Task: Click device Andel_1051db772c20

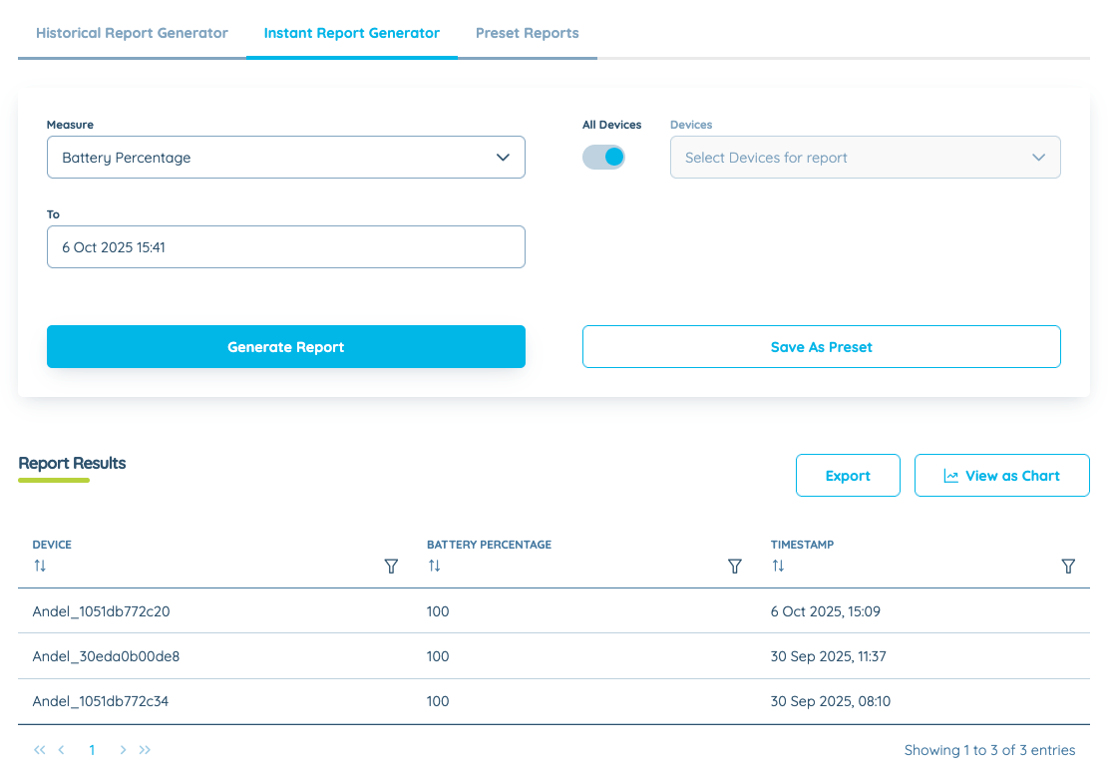Action: 101,611
